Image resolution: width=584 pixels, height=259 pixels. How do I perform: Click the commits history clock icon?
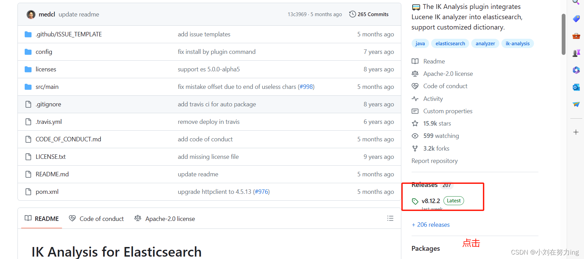352,14
